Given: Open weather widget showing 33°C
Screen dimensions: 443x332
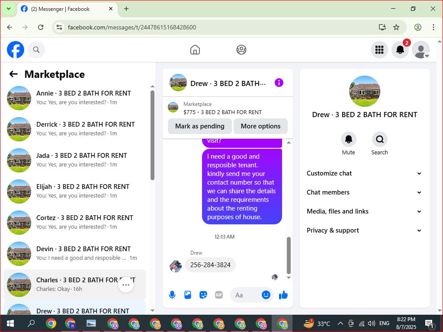Looking at the screenshot, I should point(317,323).
